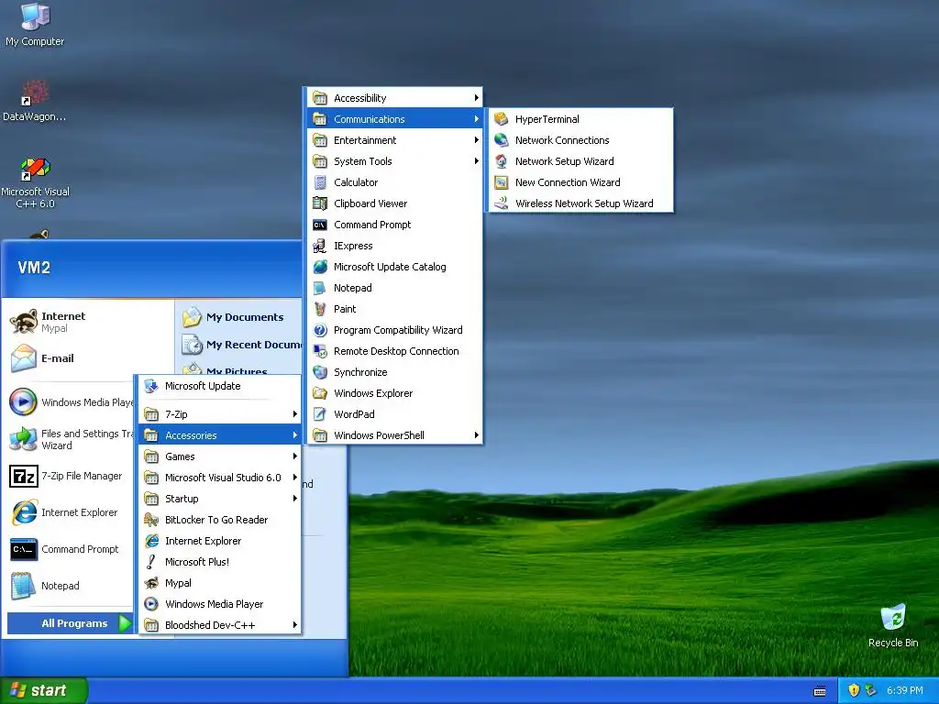Viewport: 939px width, 704px height.
Task: Open Windows Explorer icon in Accessories
Action: pyautogui.click(x=320, y=393)
